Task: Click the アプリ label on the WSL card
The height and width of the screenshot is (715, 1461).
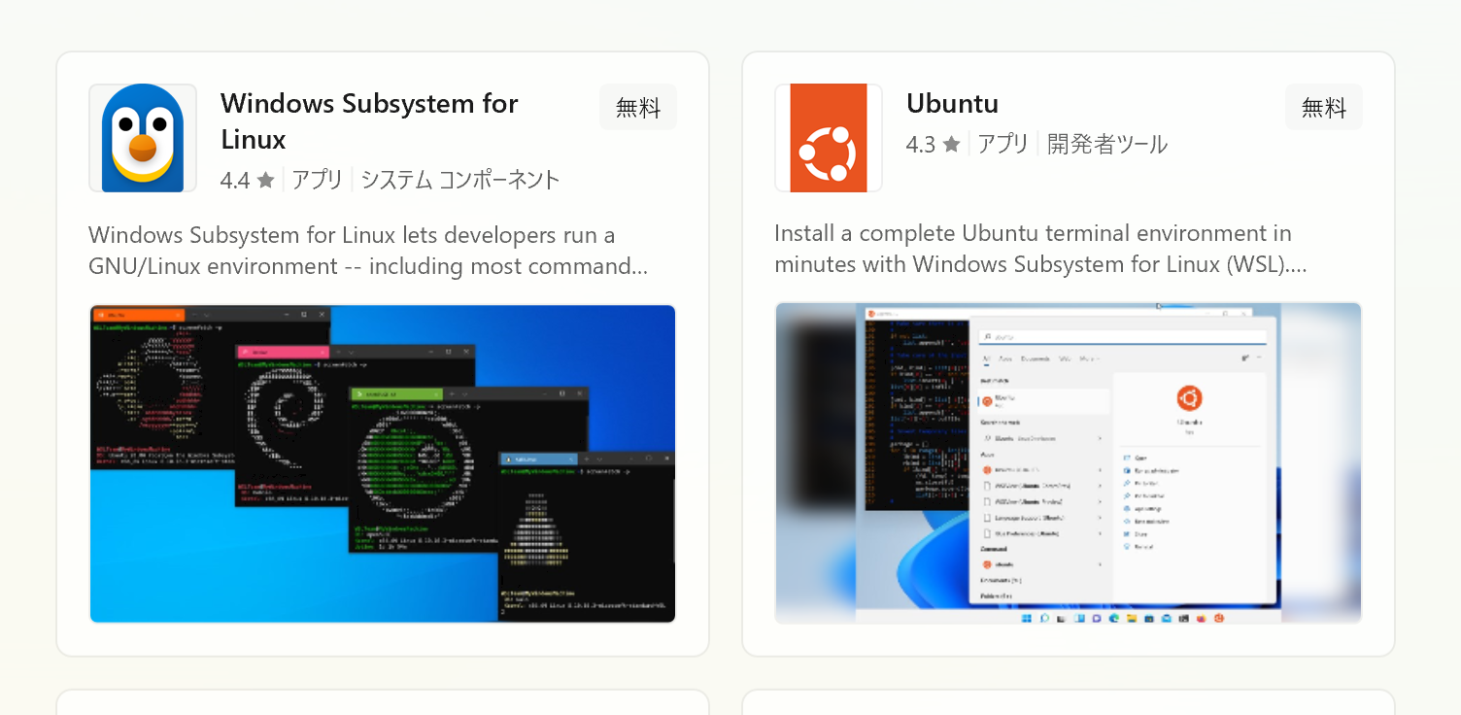Action: (317, 180)
